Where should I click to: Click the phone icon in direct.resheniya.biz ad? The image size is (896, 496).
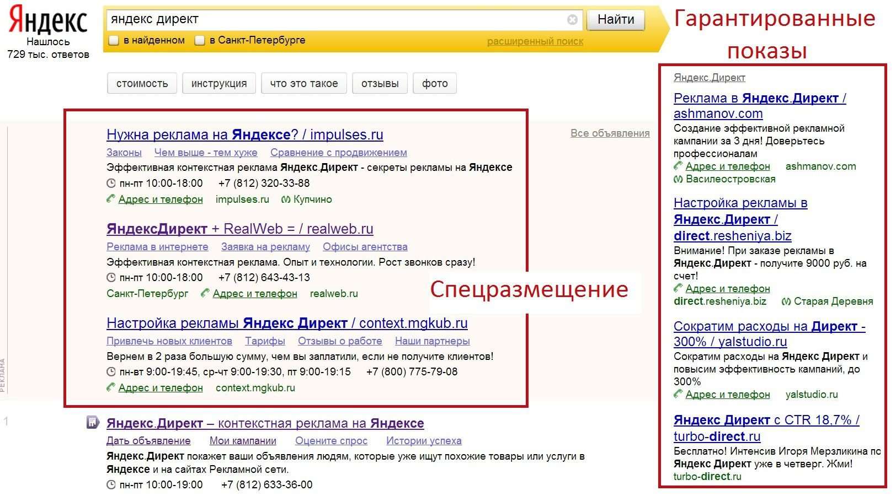[678, 288]
